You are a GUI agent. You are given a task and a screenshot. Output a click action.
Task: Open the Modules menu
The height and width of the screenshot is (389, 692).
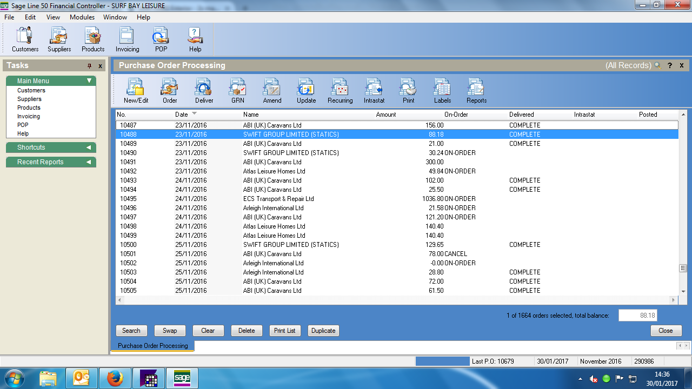click(x=82, y=17)
